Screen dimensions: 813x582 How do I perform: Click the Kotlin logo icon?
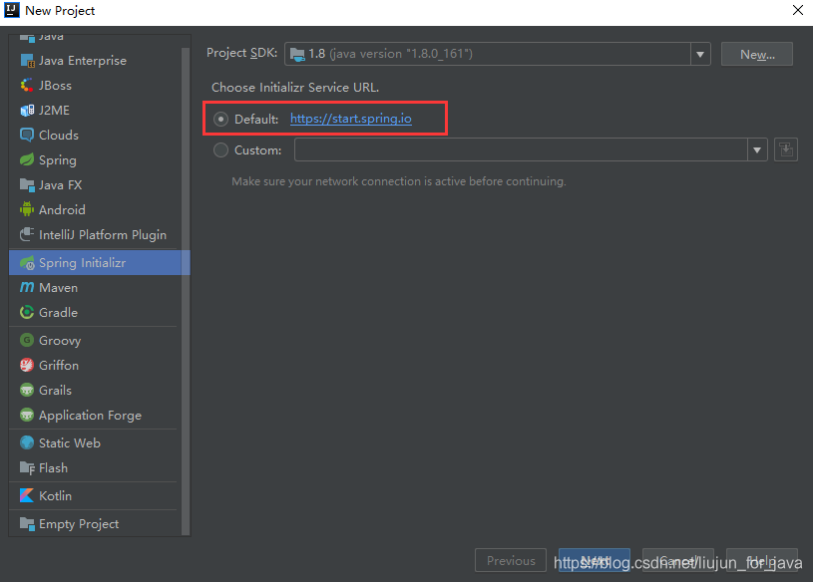tap(27, 495)
